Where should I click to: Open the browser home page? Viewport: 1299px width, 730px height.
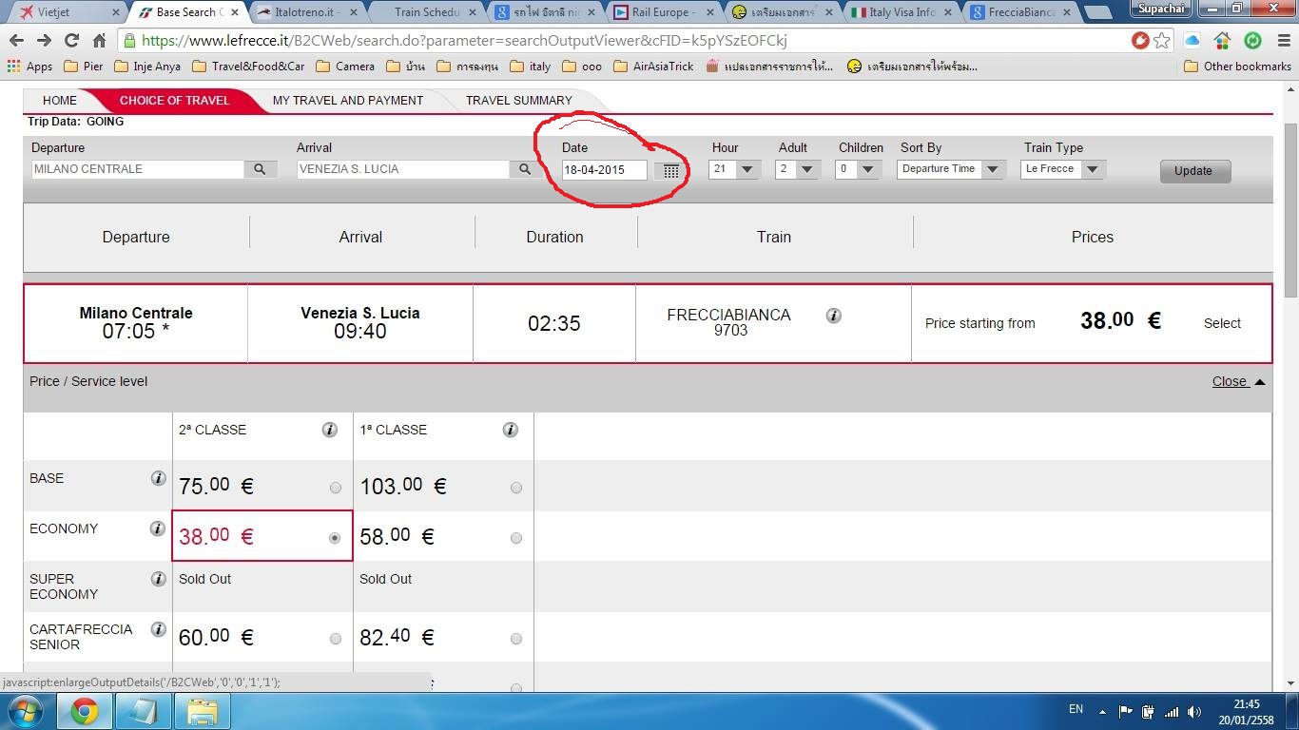tap(99, 41)
